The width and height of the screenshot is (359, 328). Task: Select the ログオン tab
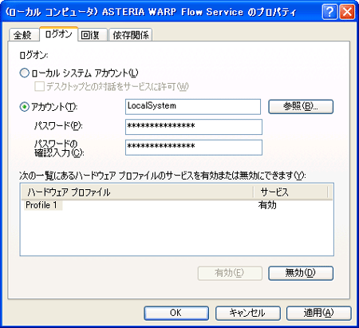(x=58, y=34)
